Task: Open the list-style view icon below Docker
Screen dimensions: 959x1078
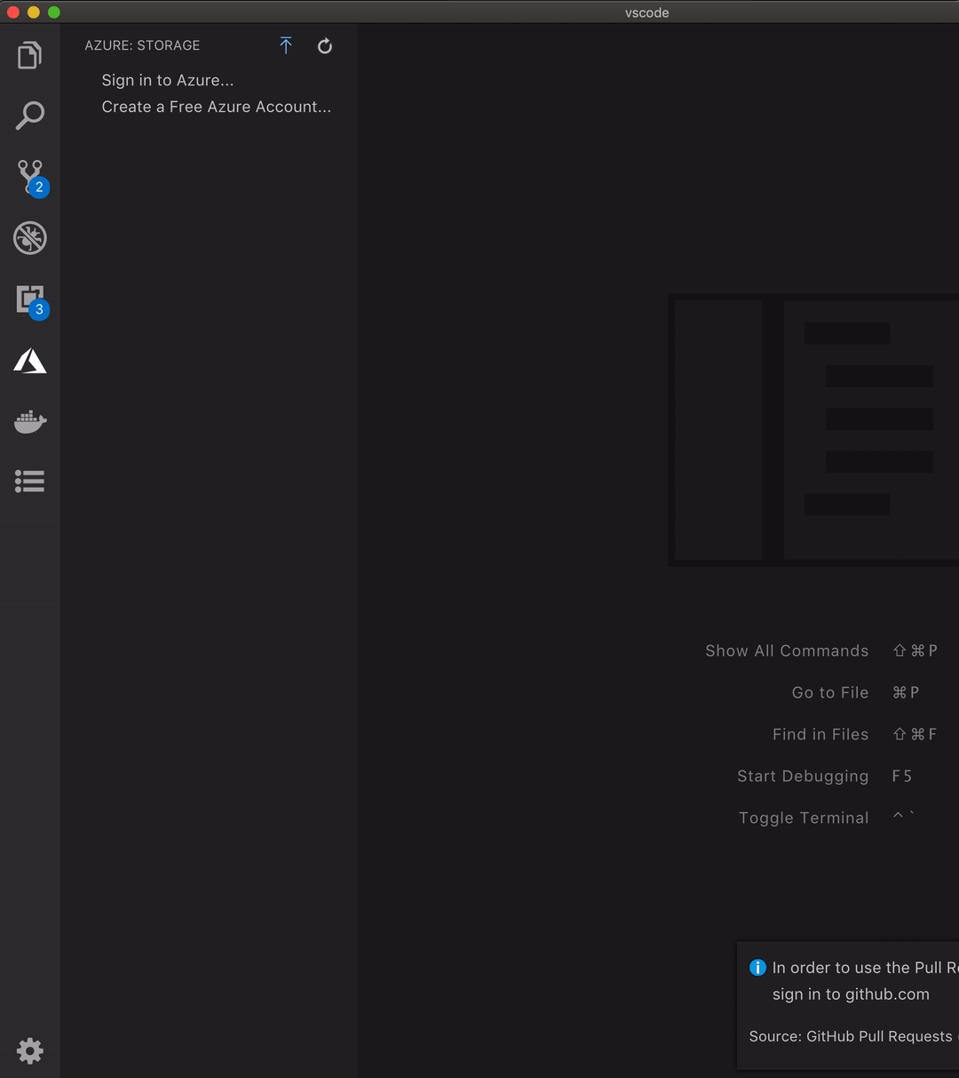Action: point(29,482)
